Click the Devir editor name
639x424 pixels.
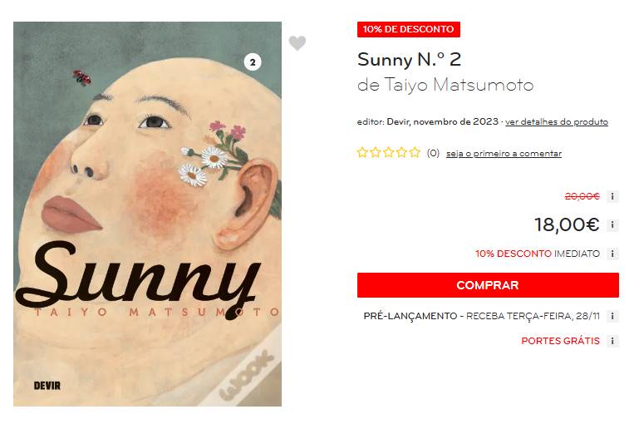click(x=398, y=121)
